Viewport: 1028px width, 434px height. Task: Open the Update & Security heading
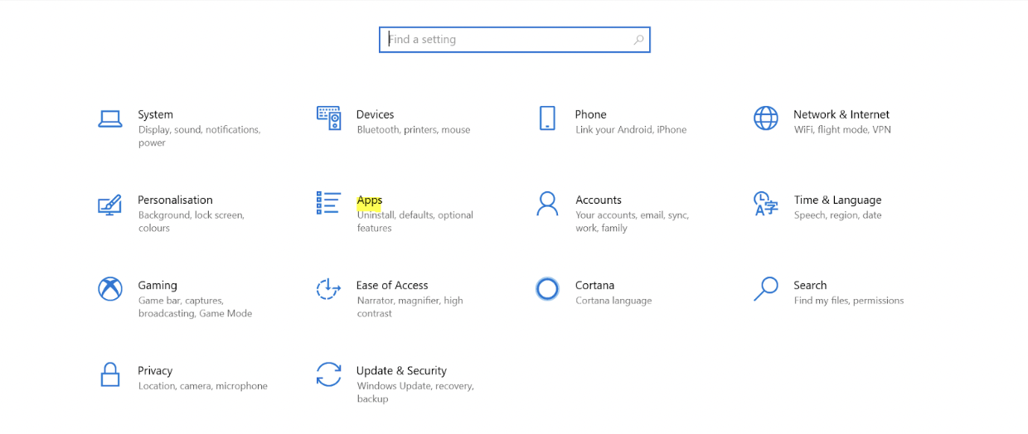coord(401,371)
